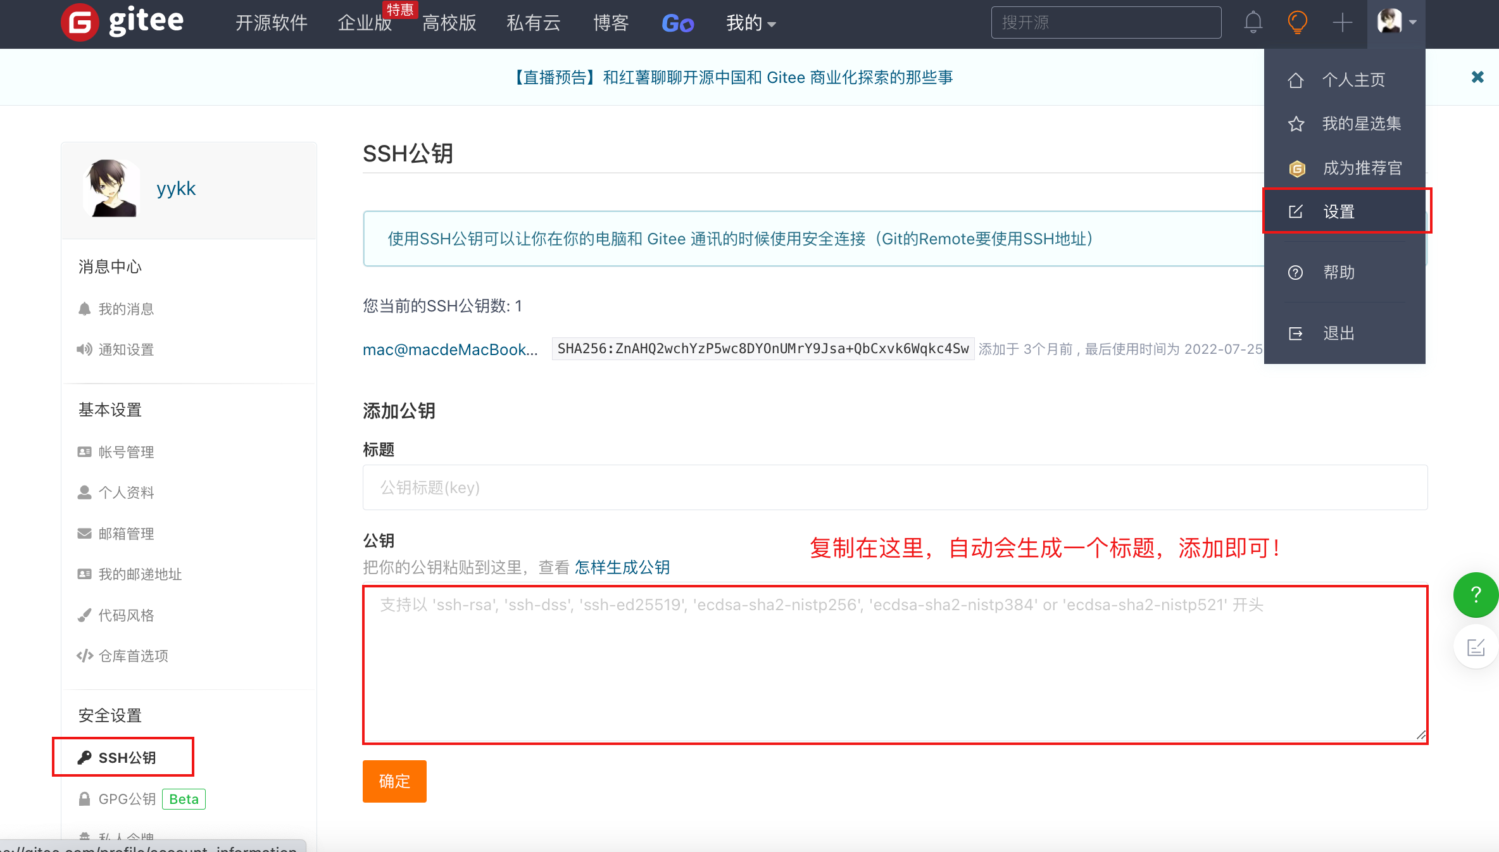Click the orange 确定 button
The image size is (1499, 852).
394,781
